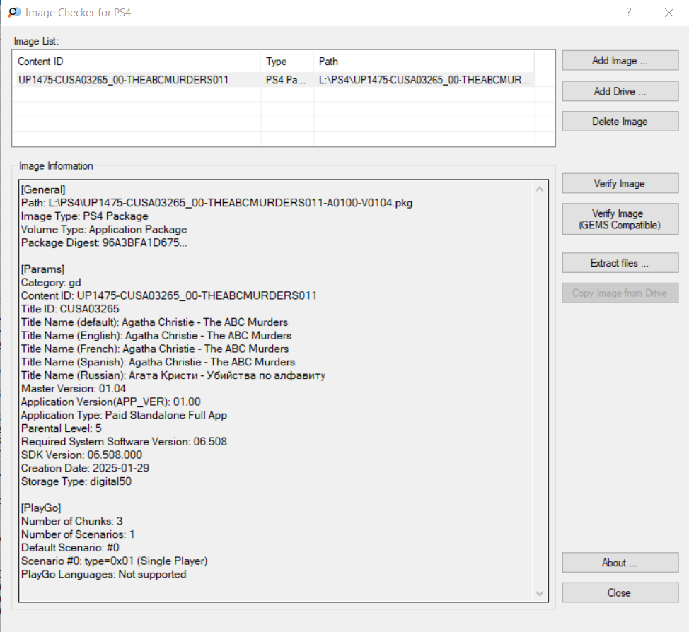Click Scenario #0: type=0x01 line
Image resolution: width=689 pixels, height=632 pixels.
(x=115, y=561)
